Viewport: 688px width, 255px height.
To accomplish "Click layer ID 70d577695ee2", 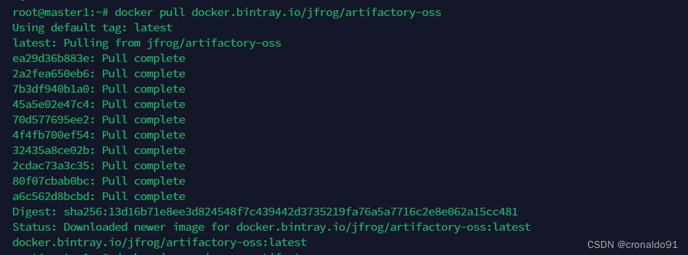I will tap(54, 120).
